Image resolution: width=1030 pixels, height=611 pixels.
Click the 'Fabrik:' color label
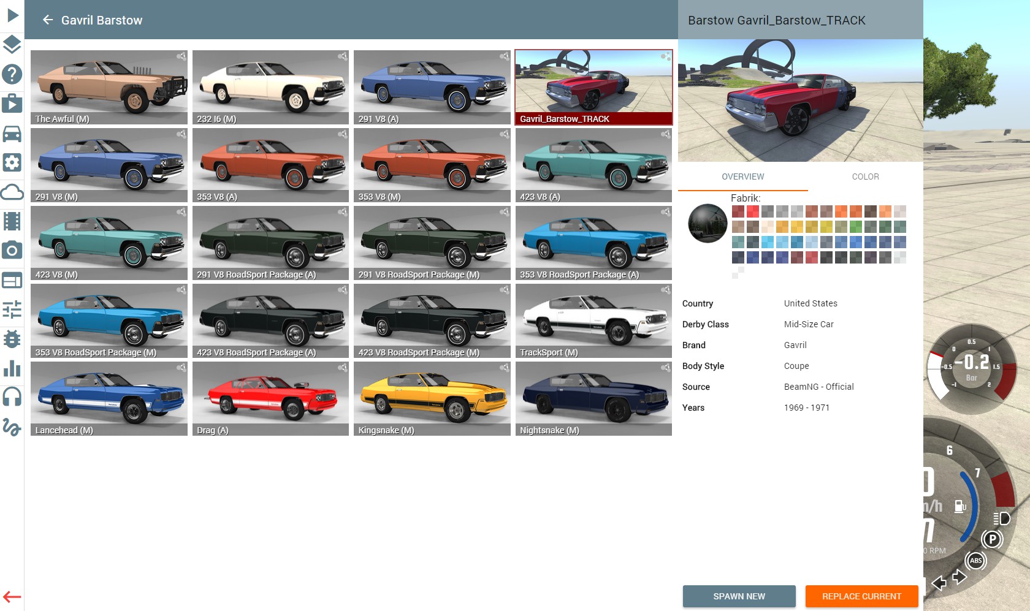click(x=746, y=198)
